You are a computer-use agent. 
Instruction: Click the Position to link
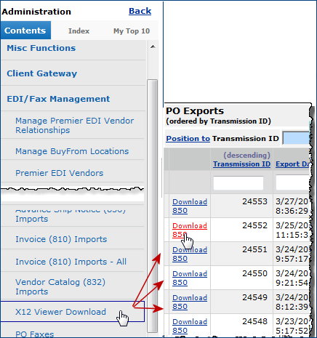(188, 138)
